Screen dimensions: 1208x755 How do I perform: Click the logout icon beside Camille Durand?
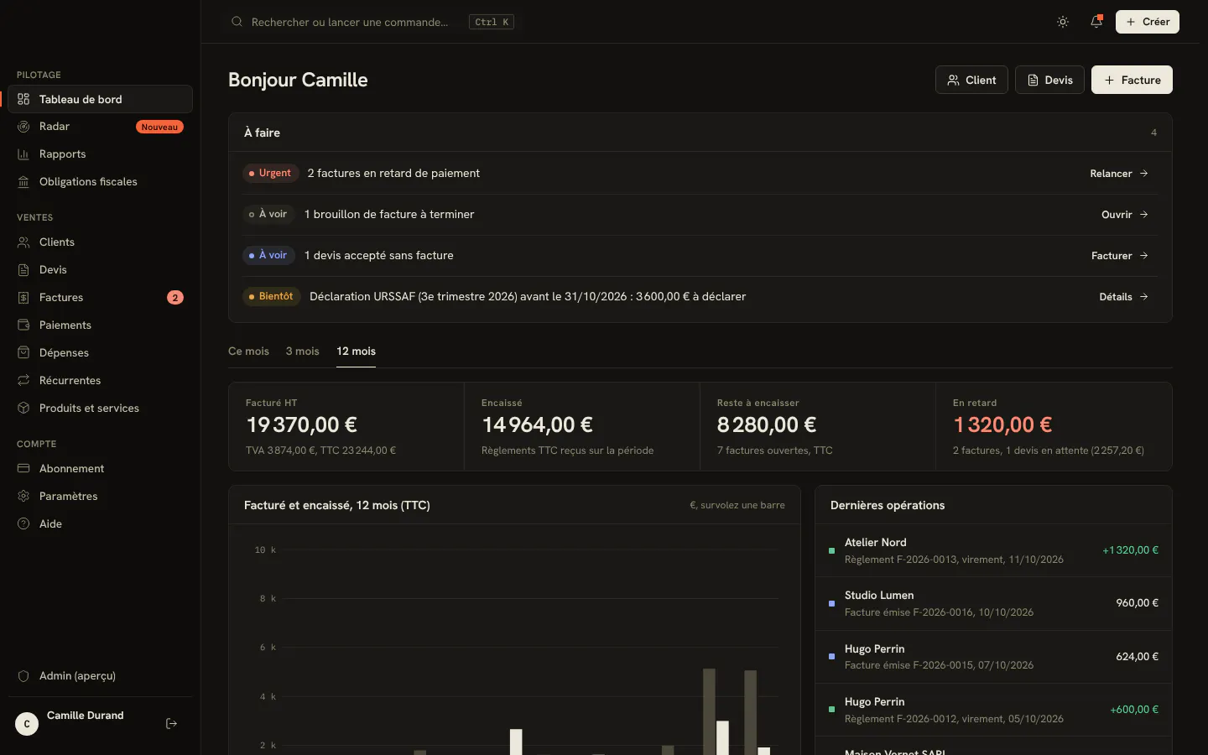coord(172,723)
